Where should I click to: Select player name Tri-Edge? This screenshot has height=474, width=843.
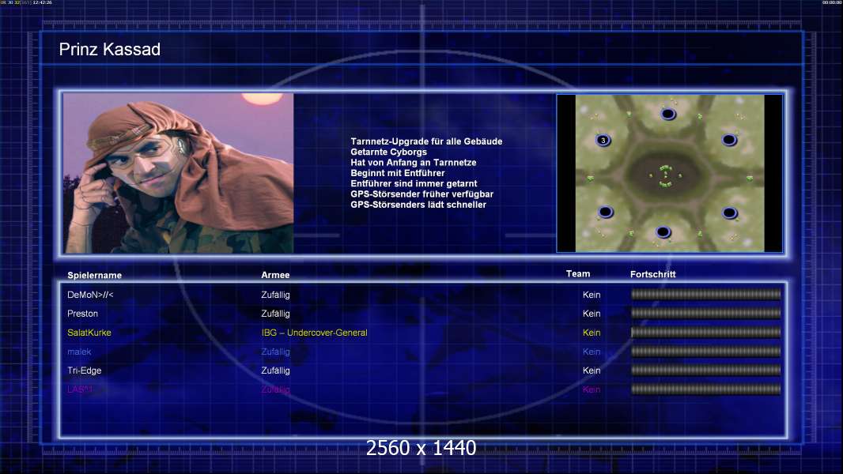[x=85, y=371]
